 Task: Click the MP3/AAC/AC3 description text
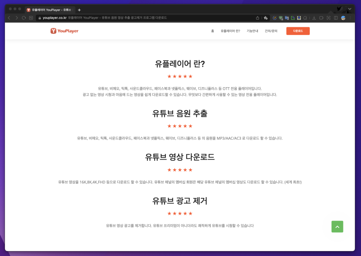[x=180, y=138]
